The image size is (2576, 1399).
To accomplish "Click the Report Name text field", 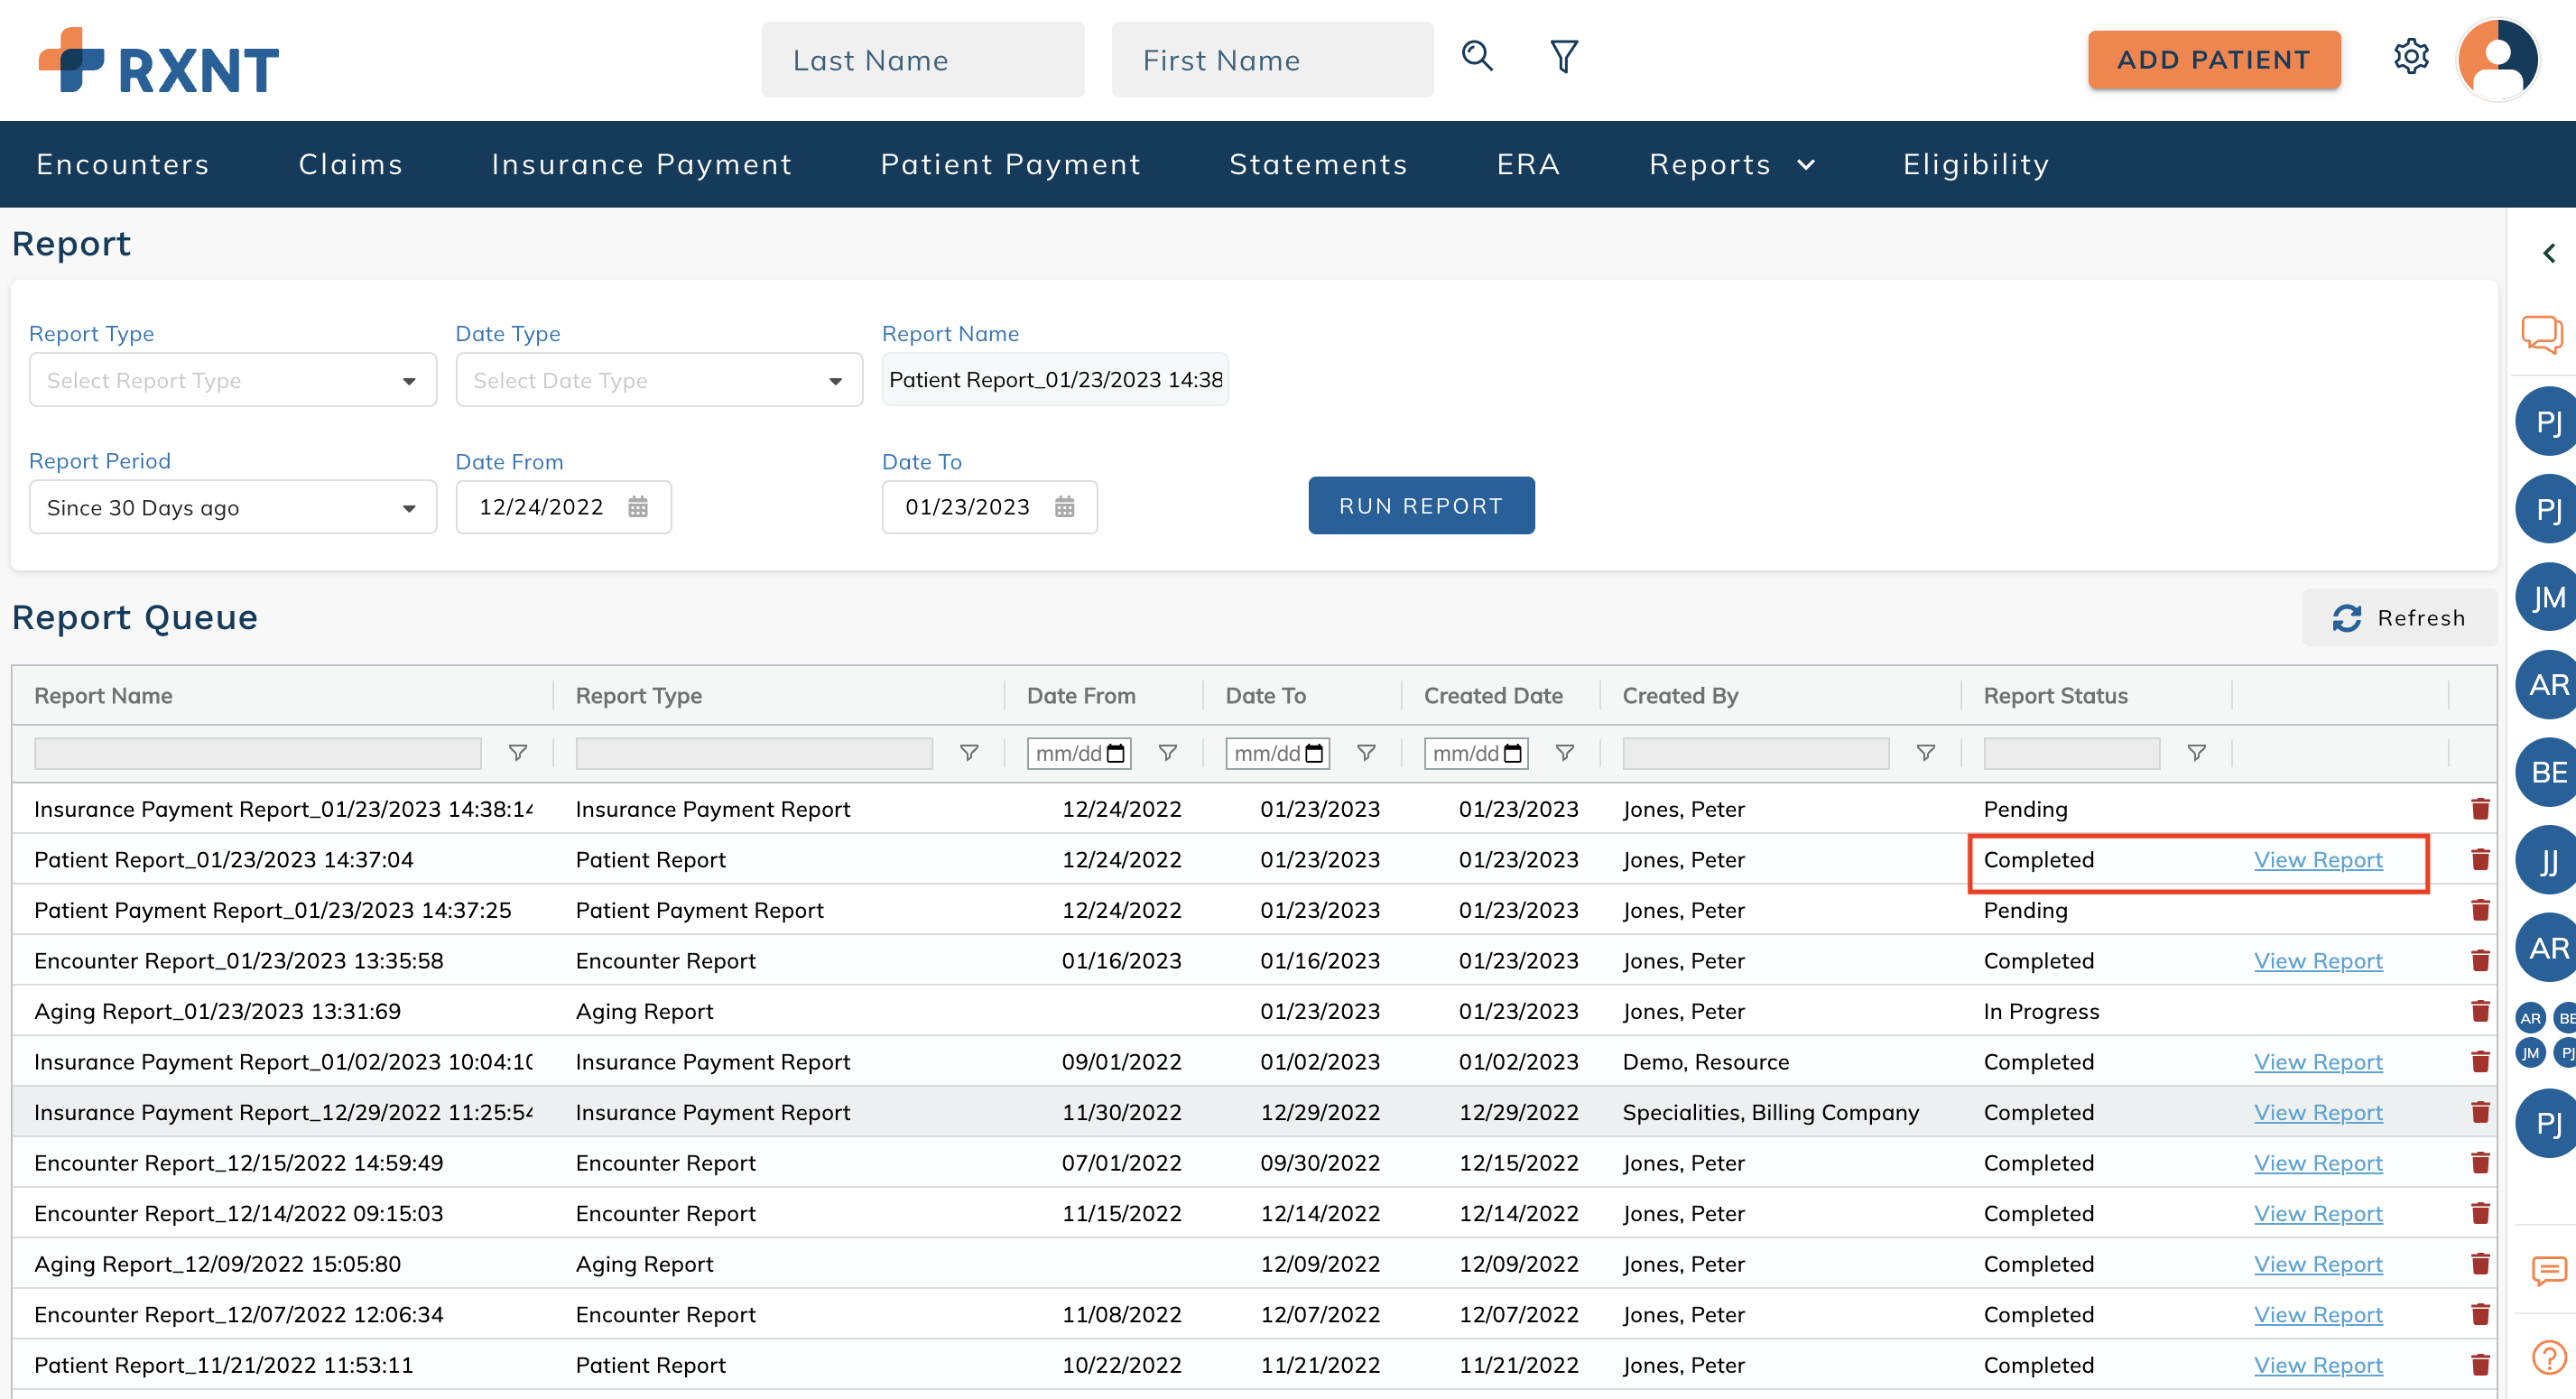I will click(x=1055, y=380).
